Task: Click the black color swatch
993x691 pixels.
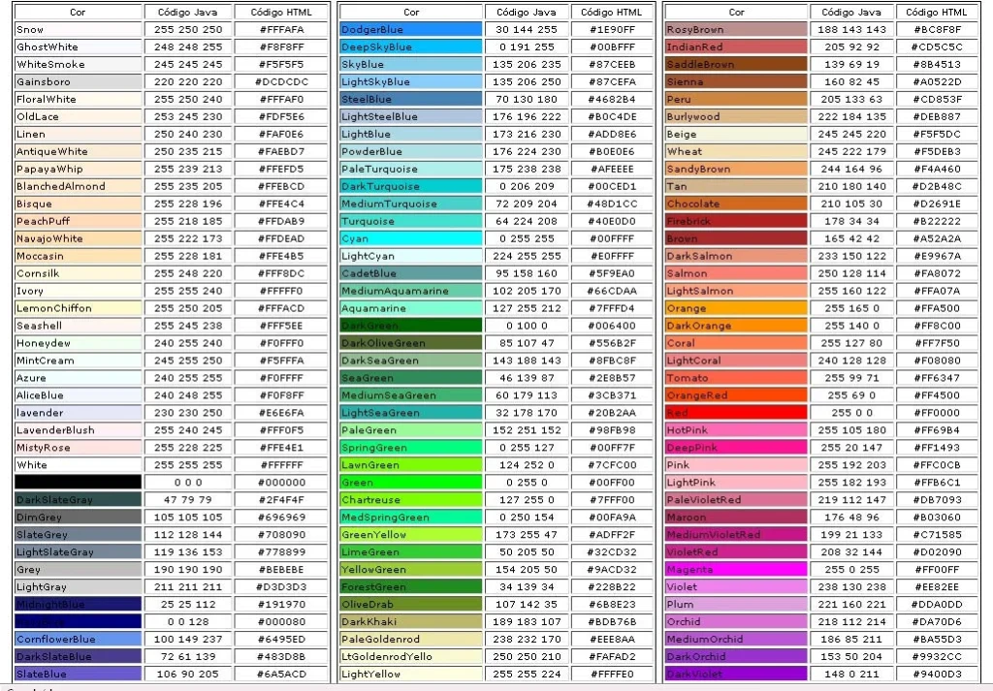Action: coord(78,483)
